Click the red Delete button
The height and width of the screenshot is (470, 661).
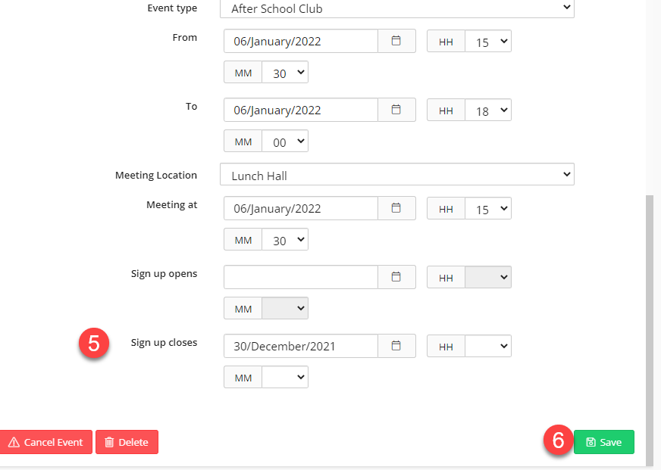tap(127, 442)
